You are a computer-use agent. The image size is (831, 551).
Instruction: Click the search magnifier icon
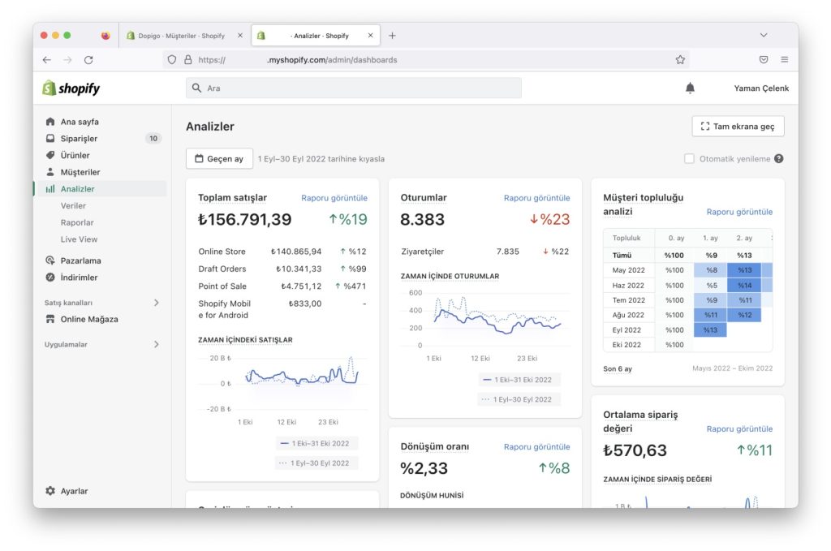[196, 88]
